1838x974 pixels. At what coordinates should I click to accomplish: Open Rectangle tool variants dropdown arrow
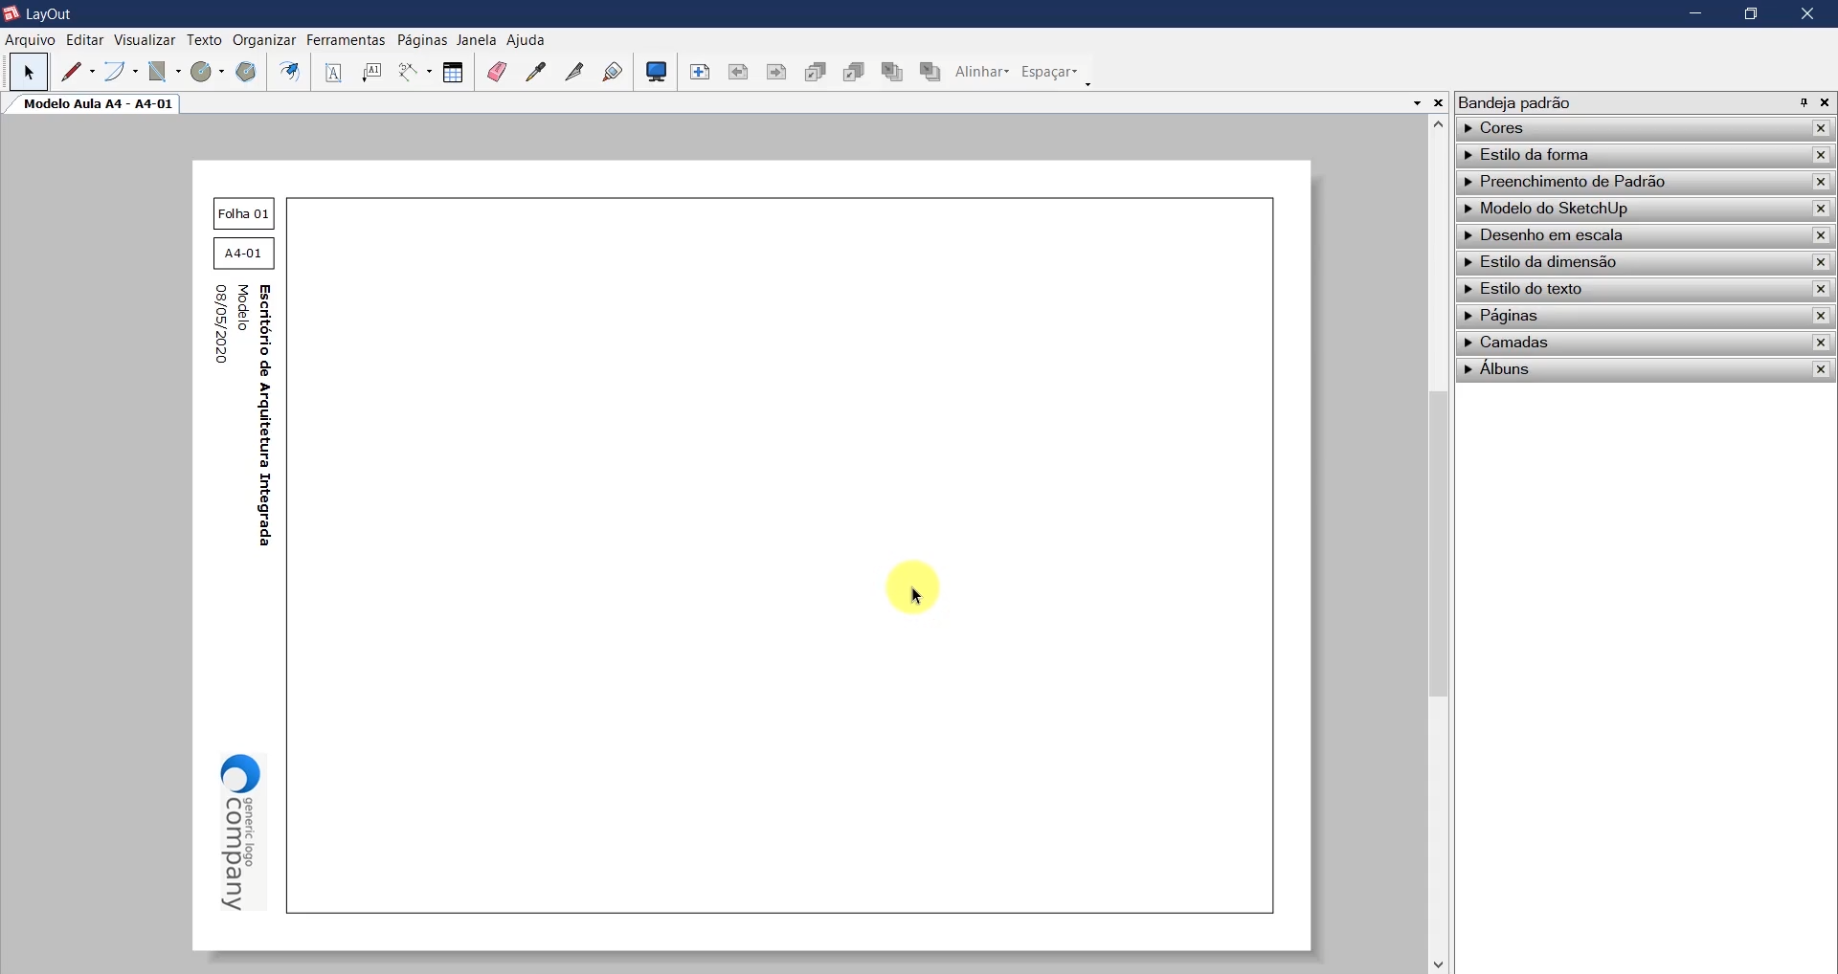179,73
